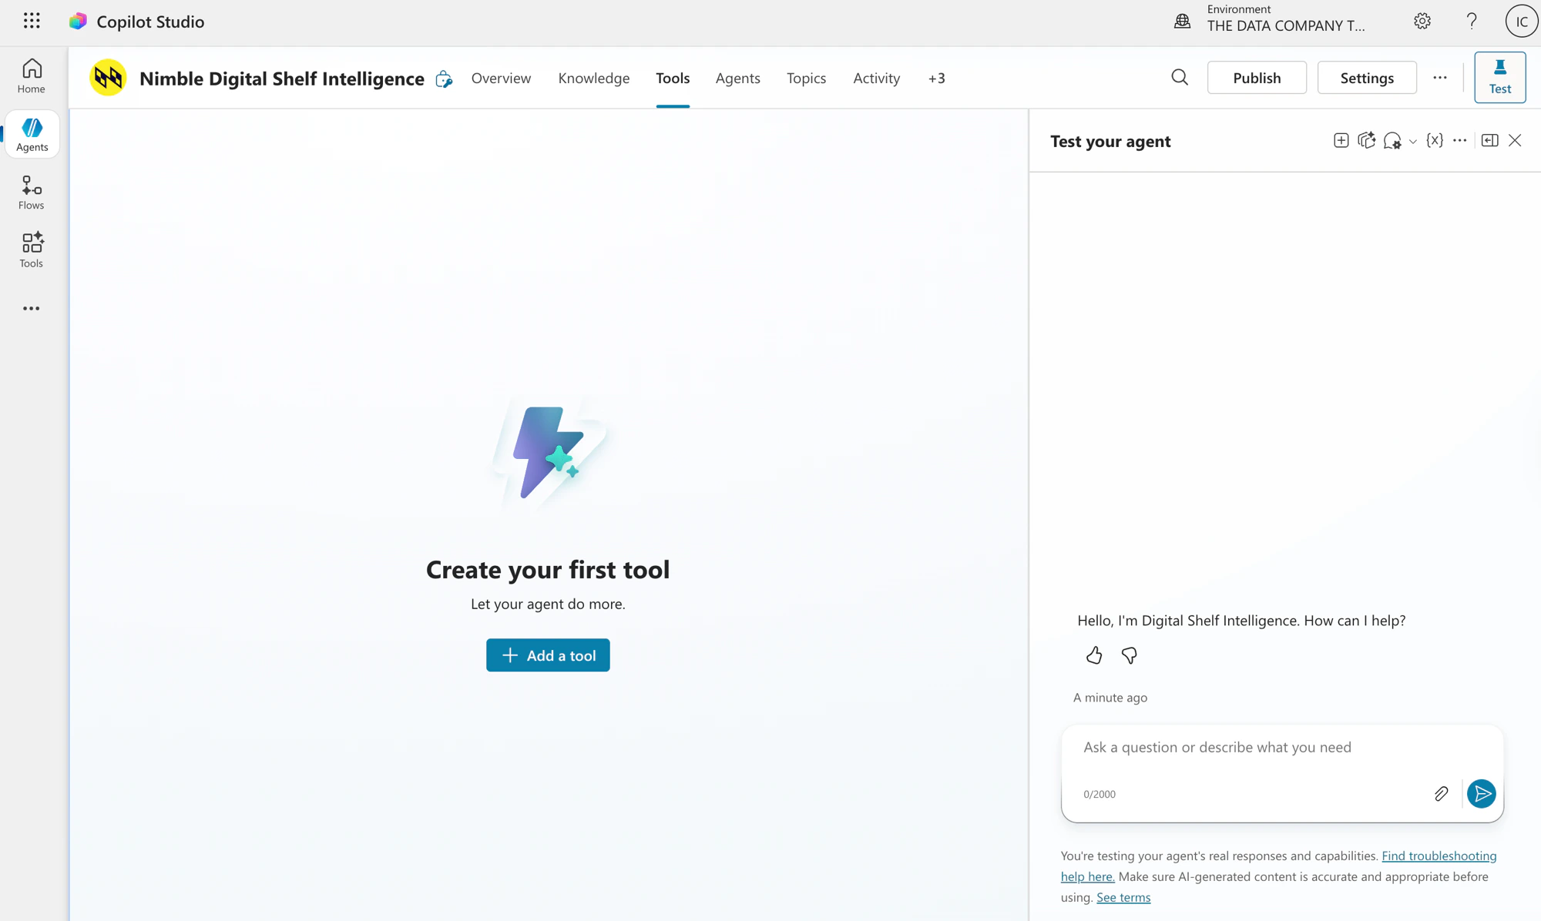
Task: Toggle the Test panel button
Action: 1499,77
